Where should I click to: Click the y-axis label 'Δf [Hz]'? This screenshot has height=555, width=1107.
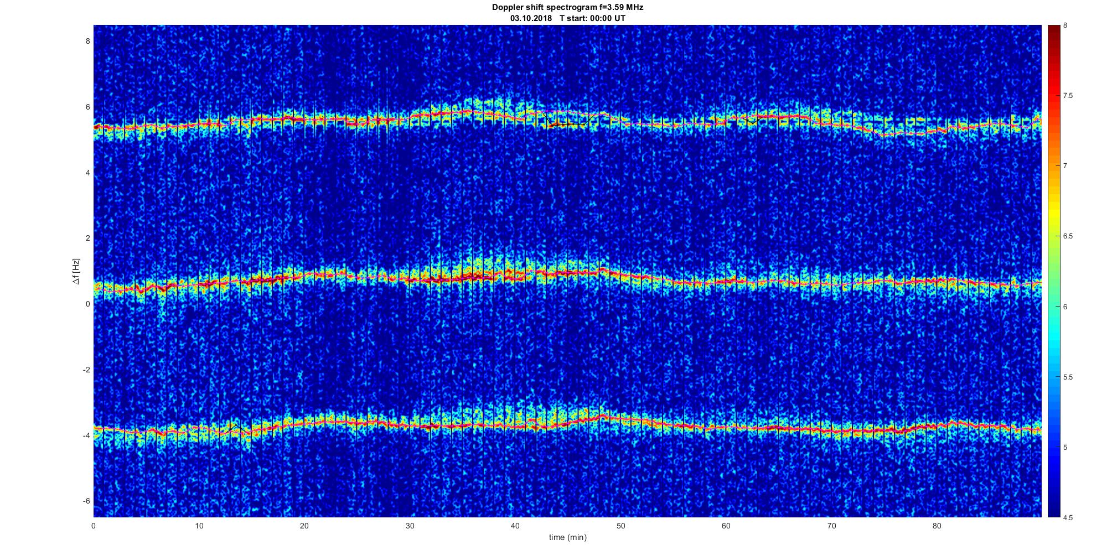(76, 271)
